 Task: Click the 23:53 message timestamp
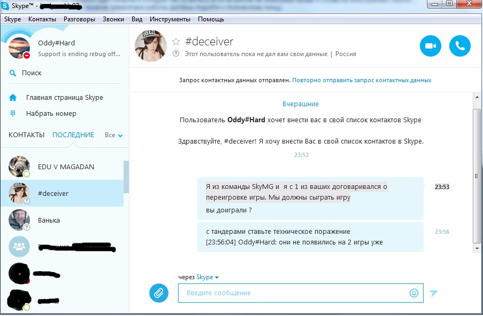[x=442, y=187]
